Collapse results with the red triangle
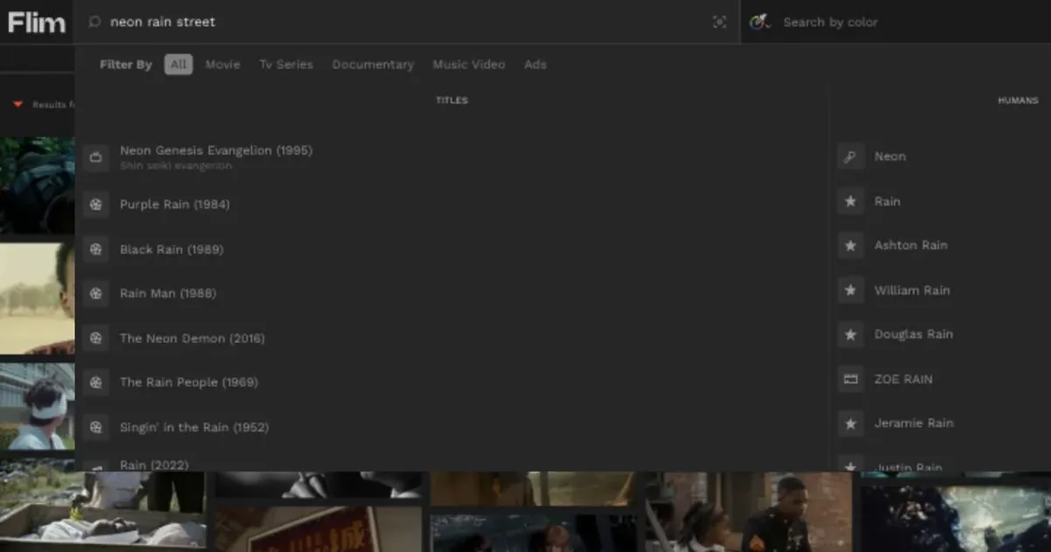Viewport: 1051px width, 552px height. pos(18,104)
